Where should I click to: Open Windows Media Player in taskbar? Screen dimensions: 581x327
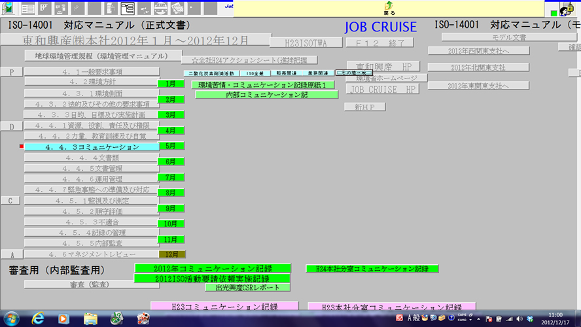click(x=63, y=318)
